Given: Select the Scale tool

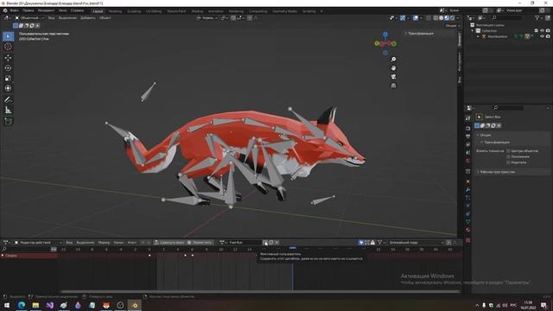Looking at the screenshot, I should coord(8,78).
